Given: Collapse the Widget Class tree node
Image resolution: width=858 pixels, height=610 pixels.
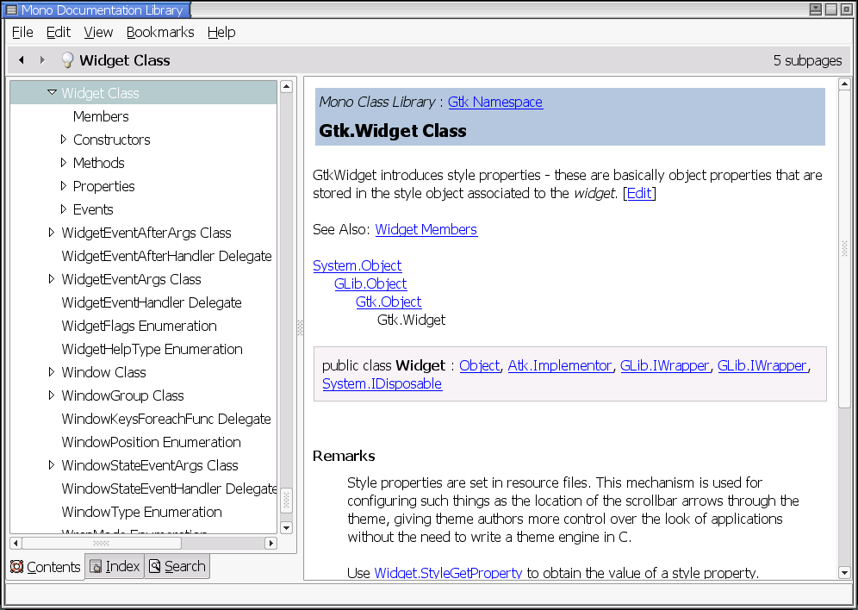Looking at the screenshot, I should click(x=52, y=92).
